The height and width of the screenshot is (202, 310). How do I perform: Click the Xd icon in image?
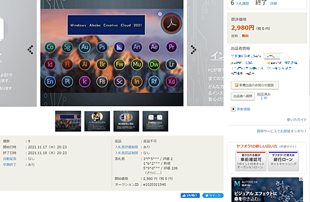click(171, 81)
